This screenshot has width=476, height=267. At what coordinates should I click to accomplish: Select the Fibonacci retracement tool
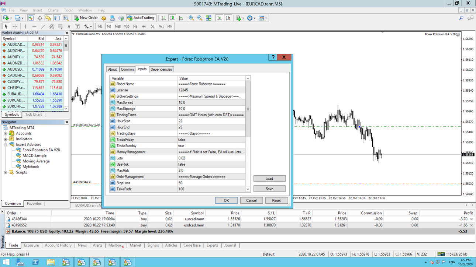point(60,27)
